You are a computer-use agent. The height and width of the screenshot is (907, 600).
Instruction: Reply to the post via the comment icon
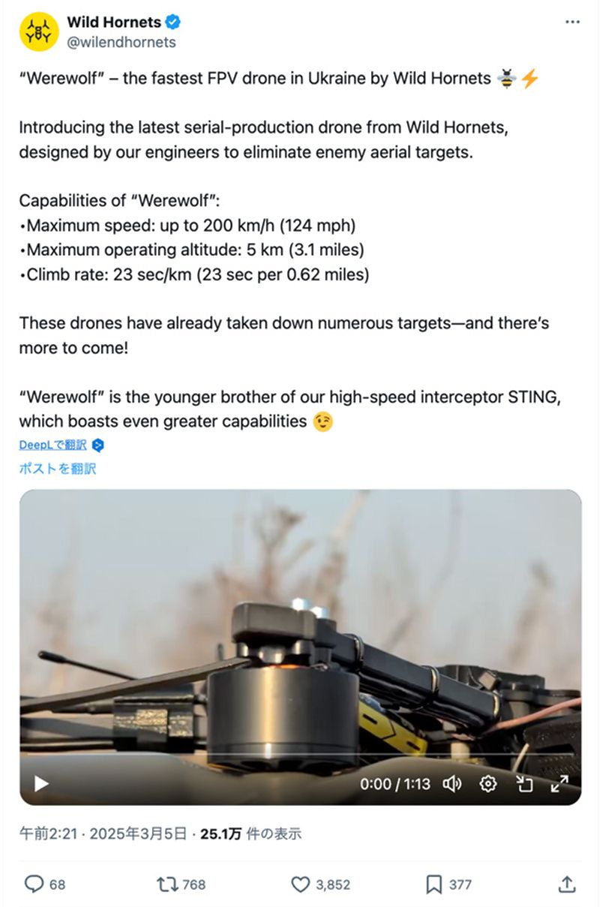coord(34,884)
